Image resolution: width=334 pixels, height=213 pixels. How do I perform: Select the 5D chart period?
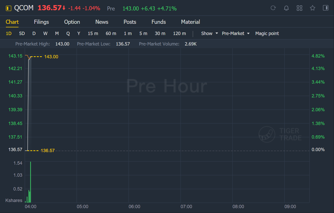pyautogui.click(x=22, y=33)
